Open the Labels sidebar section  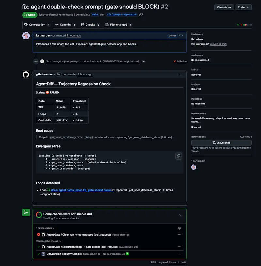pyautogui.click(x=195, y=70)
